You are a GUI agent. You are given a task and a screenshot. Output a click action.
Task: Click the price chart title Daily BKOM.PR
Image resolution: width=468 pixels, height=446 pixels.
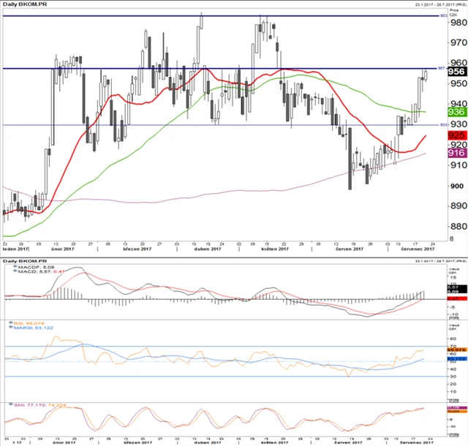click(x=25, y=4)
